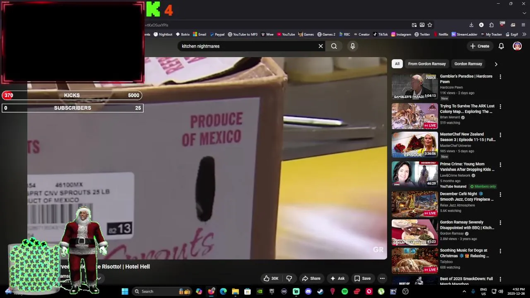Open the YouTube account avatar menu
530x298 pixels.
[x=517, y=46]
